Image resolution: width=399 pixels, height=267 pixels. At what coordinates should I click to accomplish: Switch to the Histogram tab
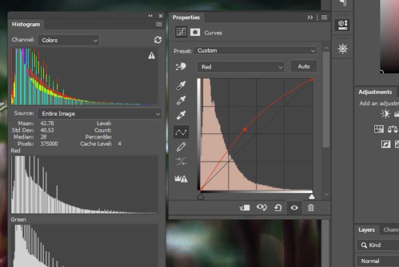[x=26, y=24]
